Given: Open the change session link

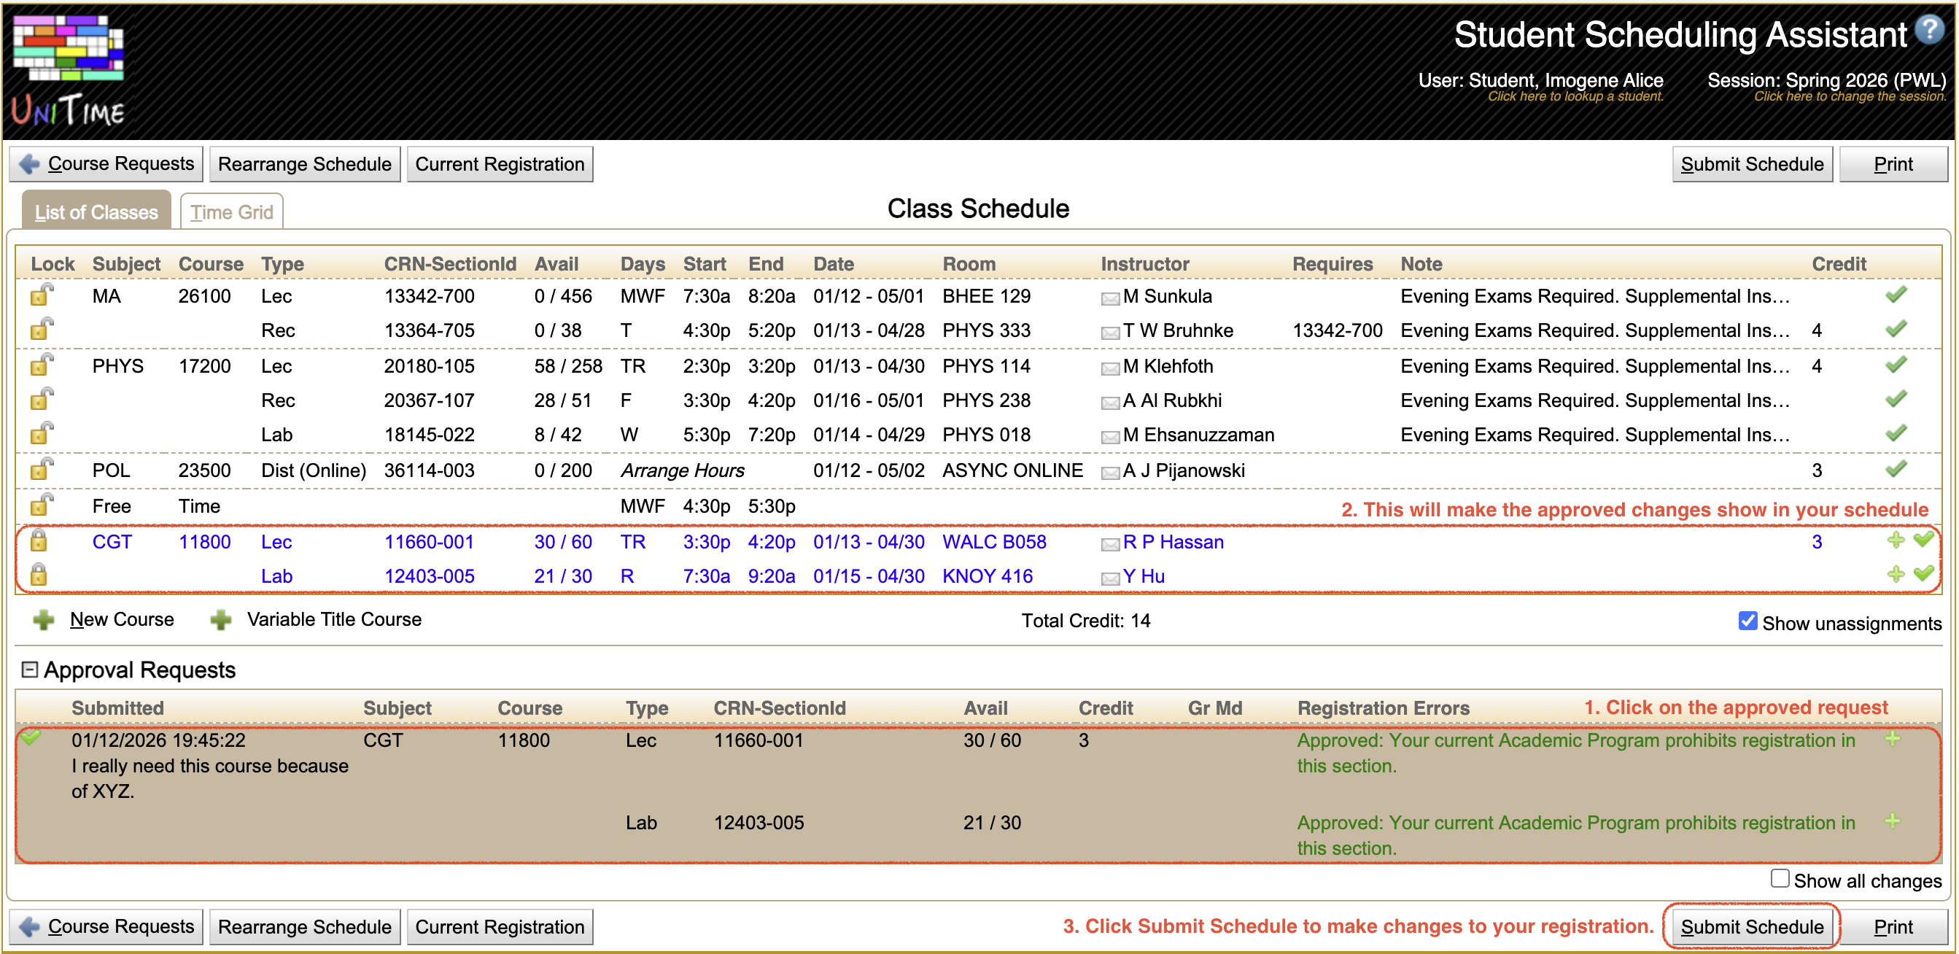Looking at the screenshot, I should [x=1851, y=96].
